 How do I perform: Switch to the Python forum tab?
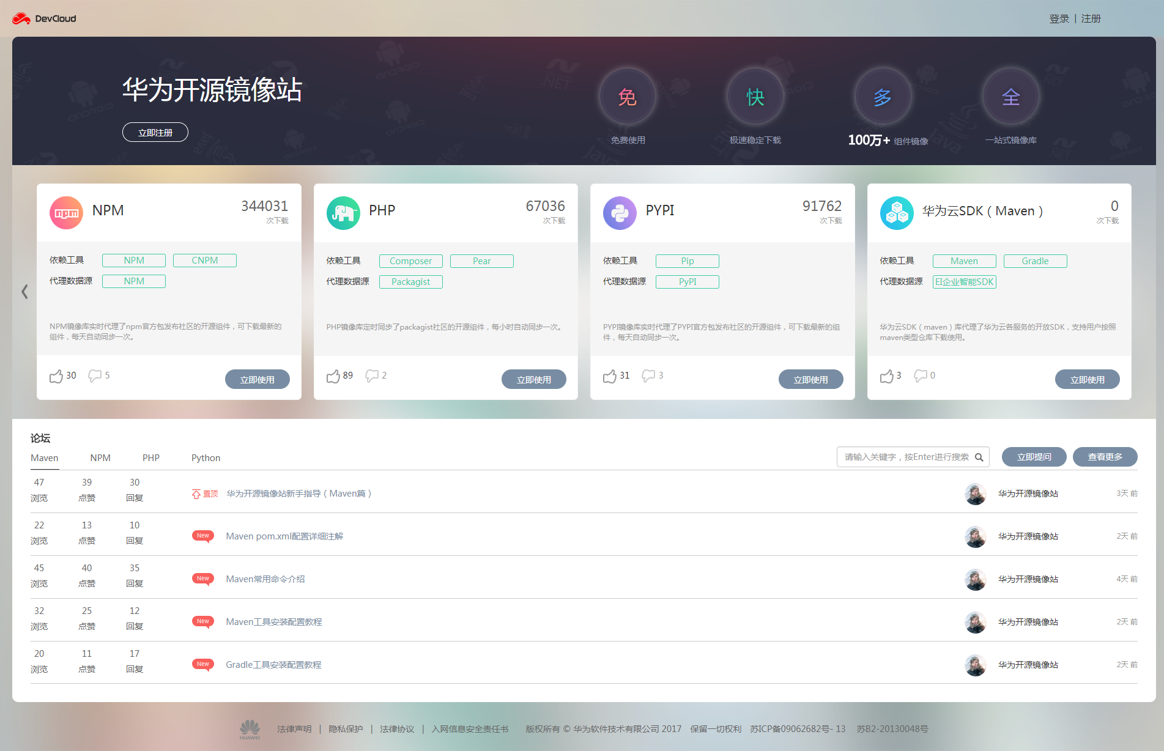(205, 457)
